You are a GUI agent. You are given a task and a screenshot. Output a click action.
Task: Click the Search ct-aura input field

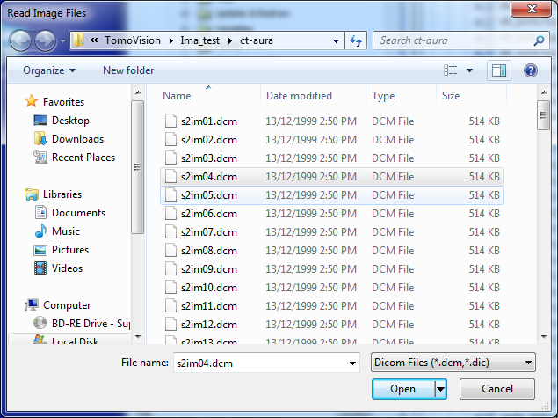pyautogui.click(x=452, y=40)
